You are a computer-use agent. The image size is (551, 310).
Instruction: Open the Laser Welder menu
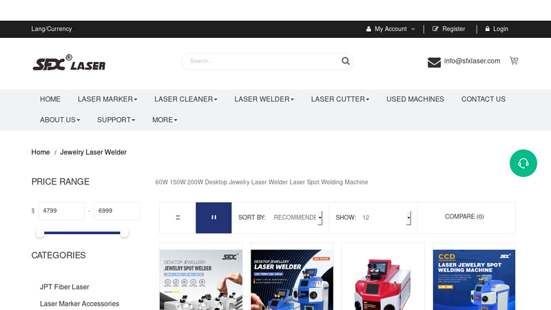pyautogui.click(x=264, y=99)
